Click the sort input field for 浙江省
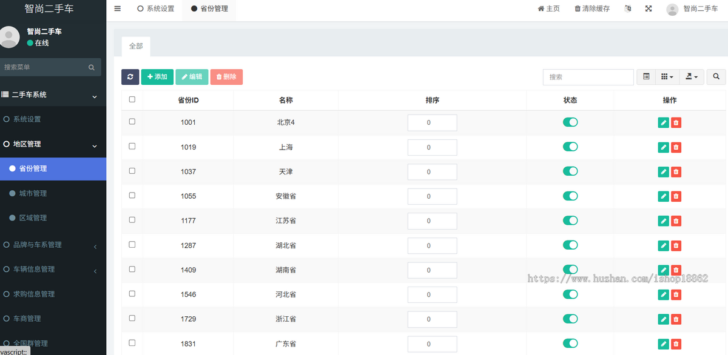This screenshot has width=728, height=355. coord(432,319)
